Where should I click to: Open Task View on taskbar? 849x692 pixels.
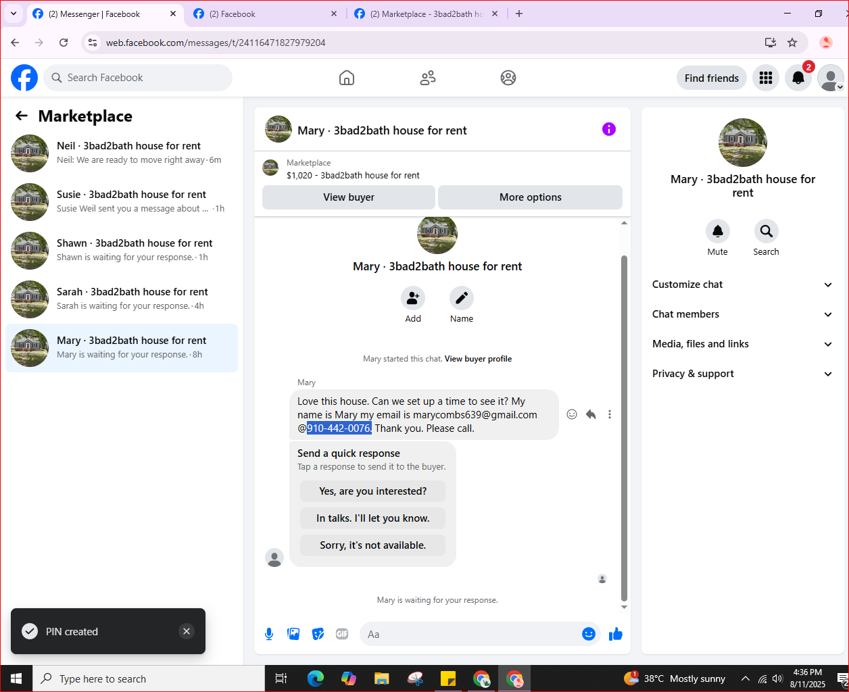click(281, 678)
